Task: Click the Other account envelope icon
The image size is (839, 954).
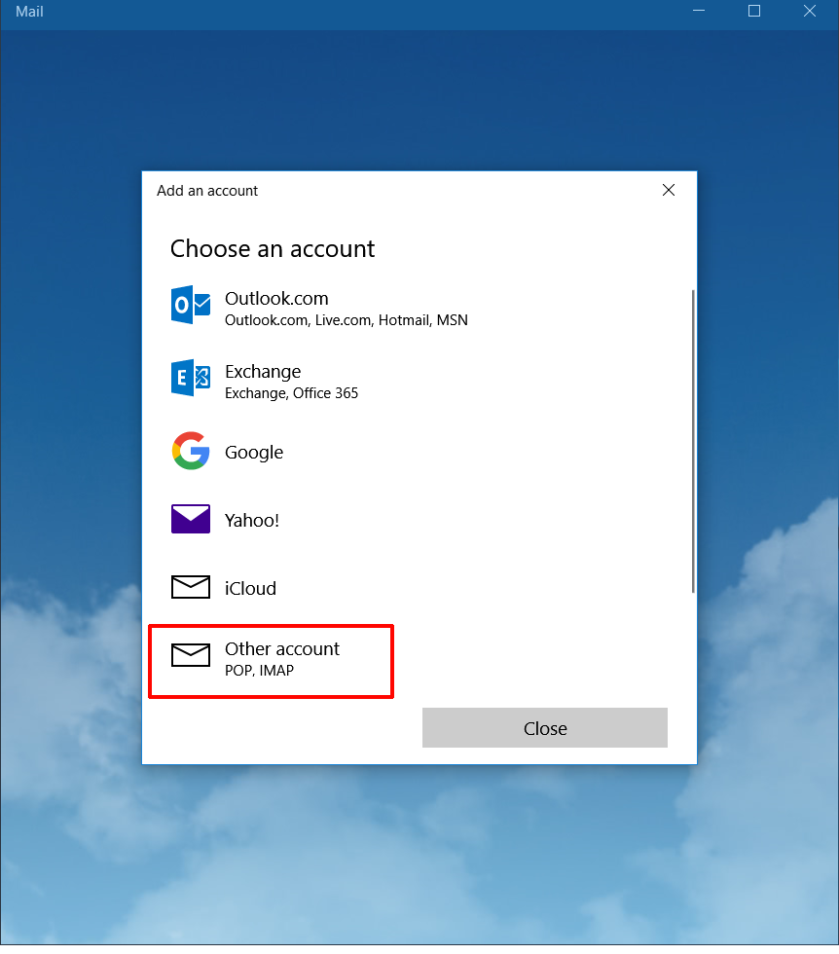Action: click(x=190, y=657)
